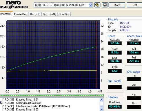Click the CPU usage 2 x field

pyautogui.click(x=134, y=88)
